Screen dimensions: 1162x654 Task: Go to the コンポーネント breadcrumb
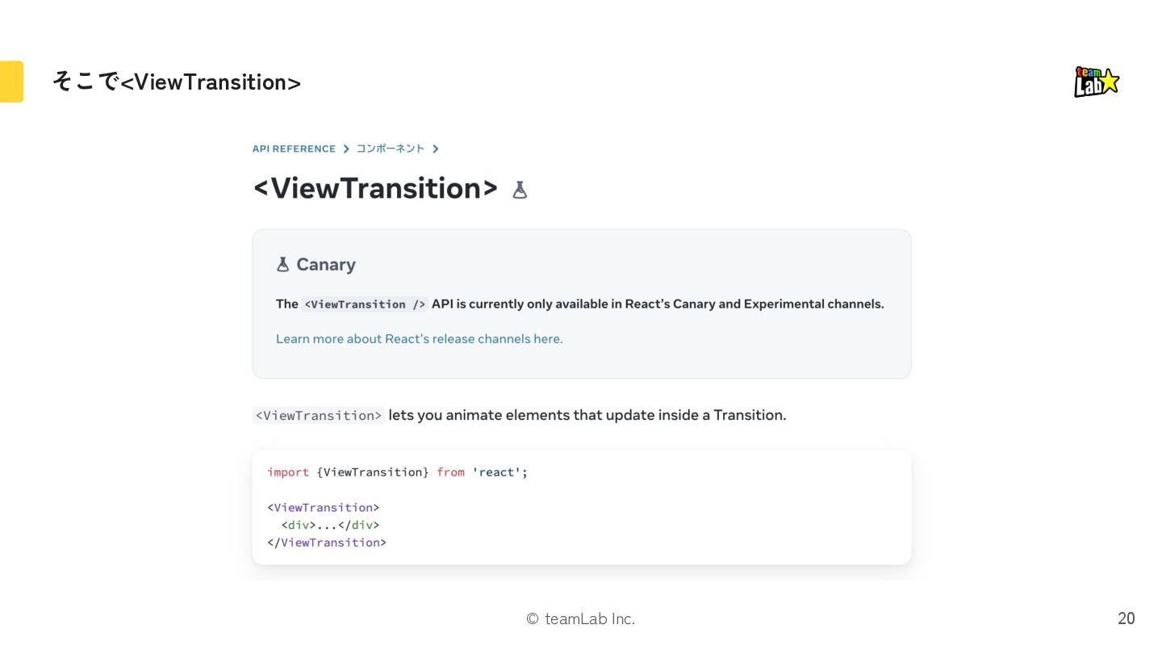pyautogui.click(x=391, y=149)
